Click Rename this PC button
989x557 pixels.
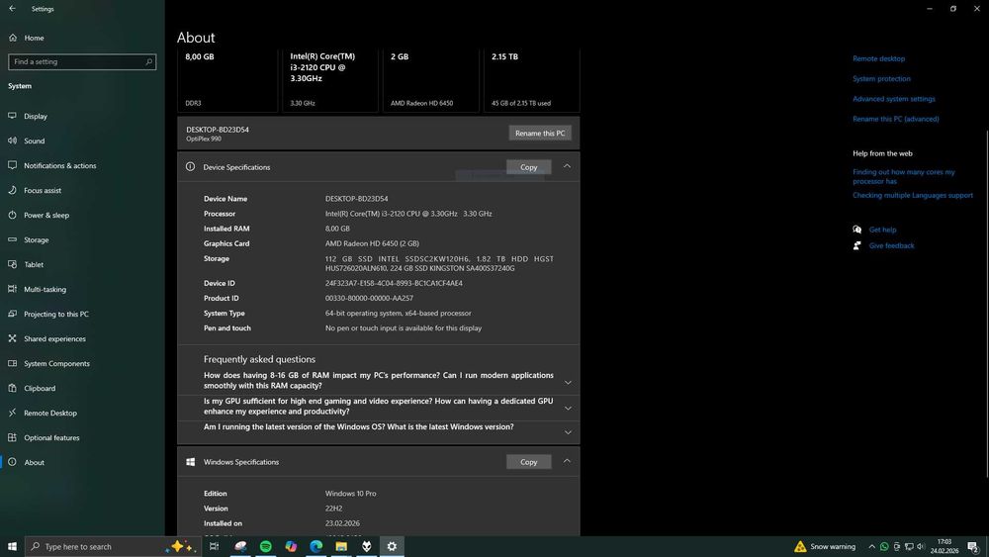point(540,134)
